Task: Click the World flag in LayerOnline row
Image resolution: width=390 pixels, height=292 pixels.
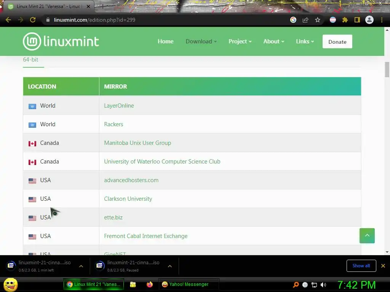Action: coord(32,106)
